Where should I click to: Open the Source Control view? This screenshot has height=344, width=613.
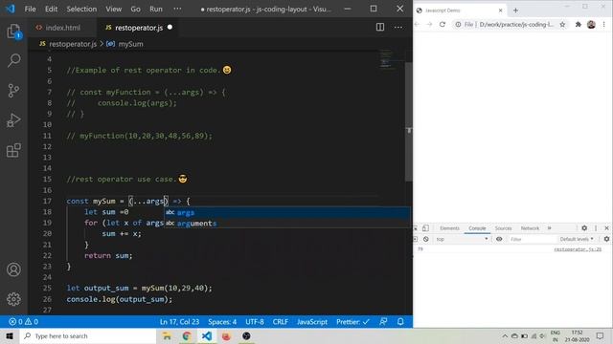point(13,91)
